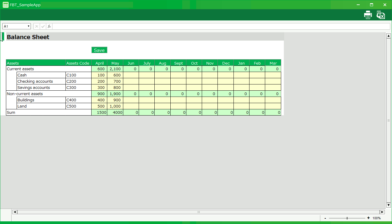
Task: Click the confirm checkmark icon in formula bar
Action: [43, 26]
